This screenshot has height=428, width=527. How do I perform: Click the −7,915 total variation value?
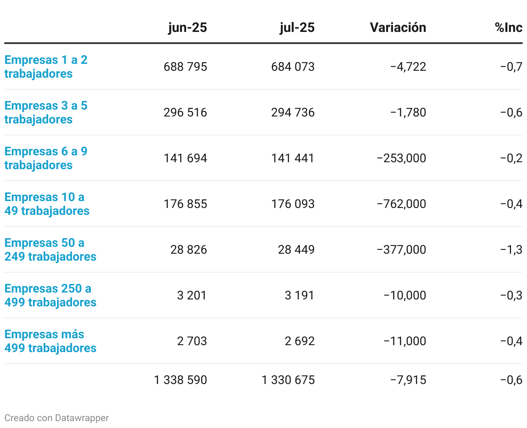point(408,380)
